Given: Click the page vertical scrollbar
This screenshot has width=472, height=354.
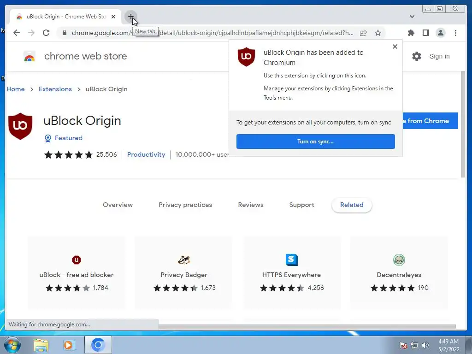Looking at the screenshot, I should [463, 124].
